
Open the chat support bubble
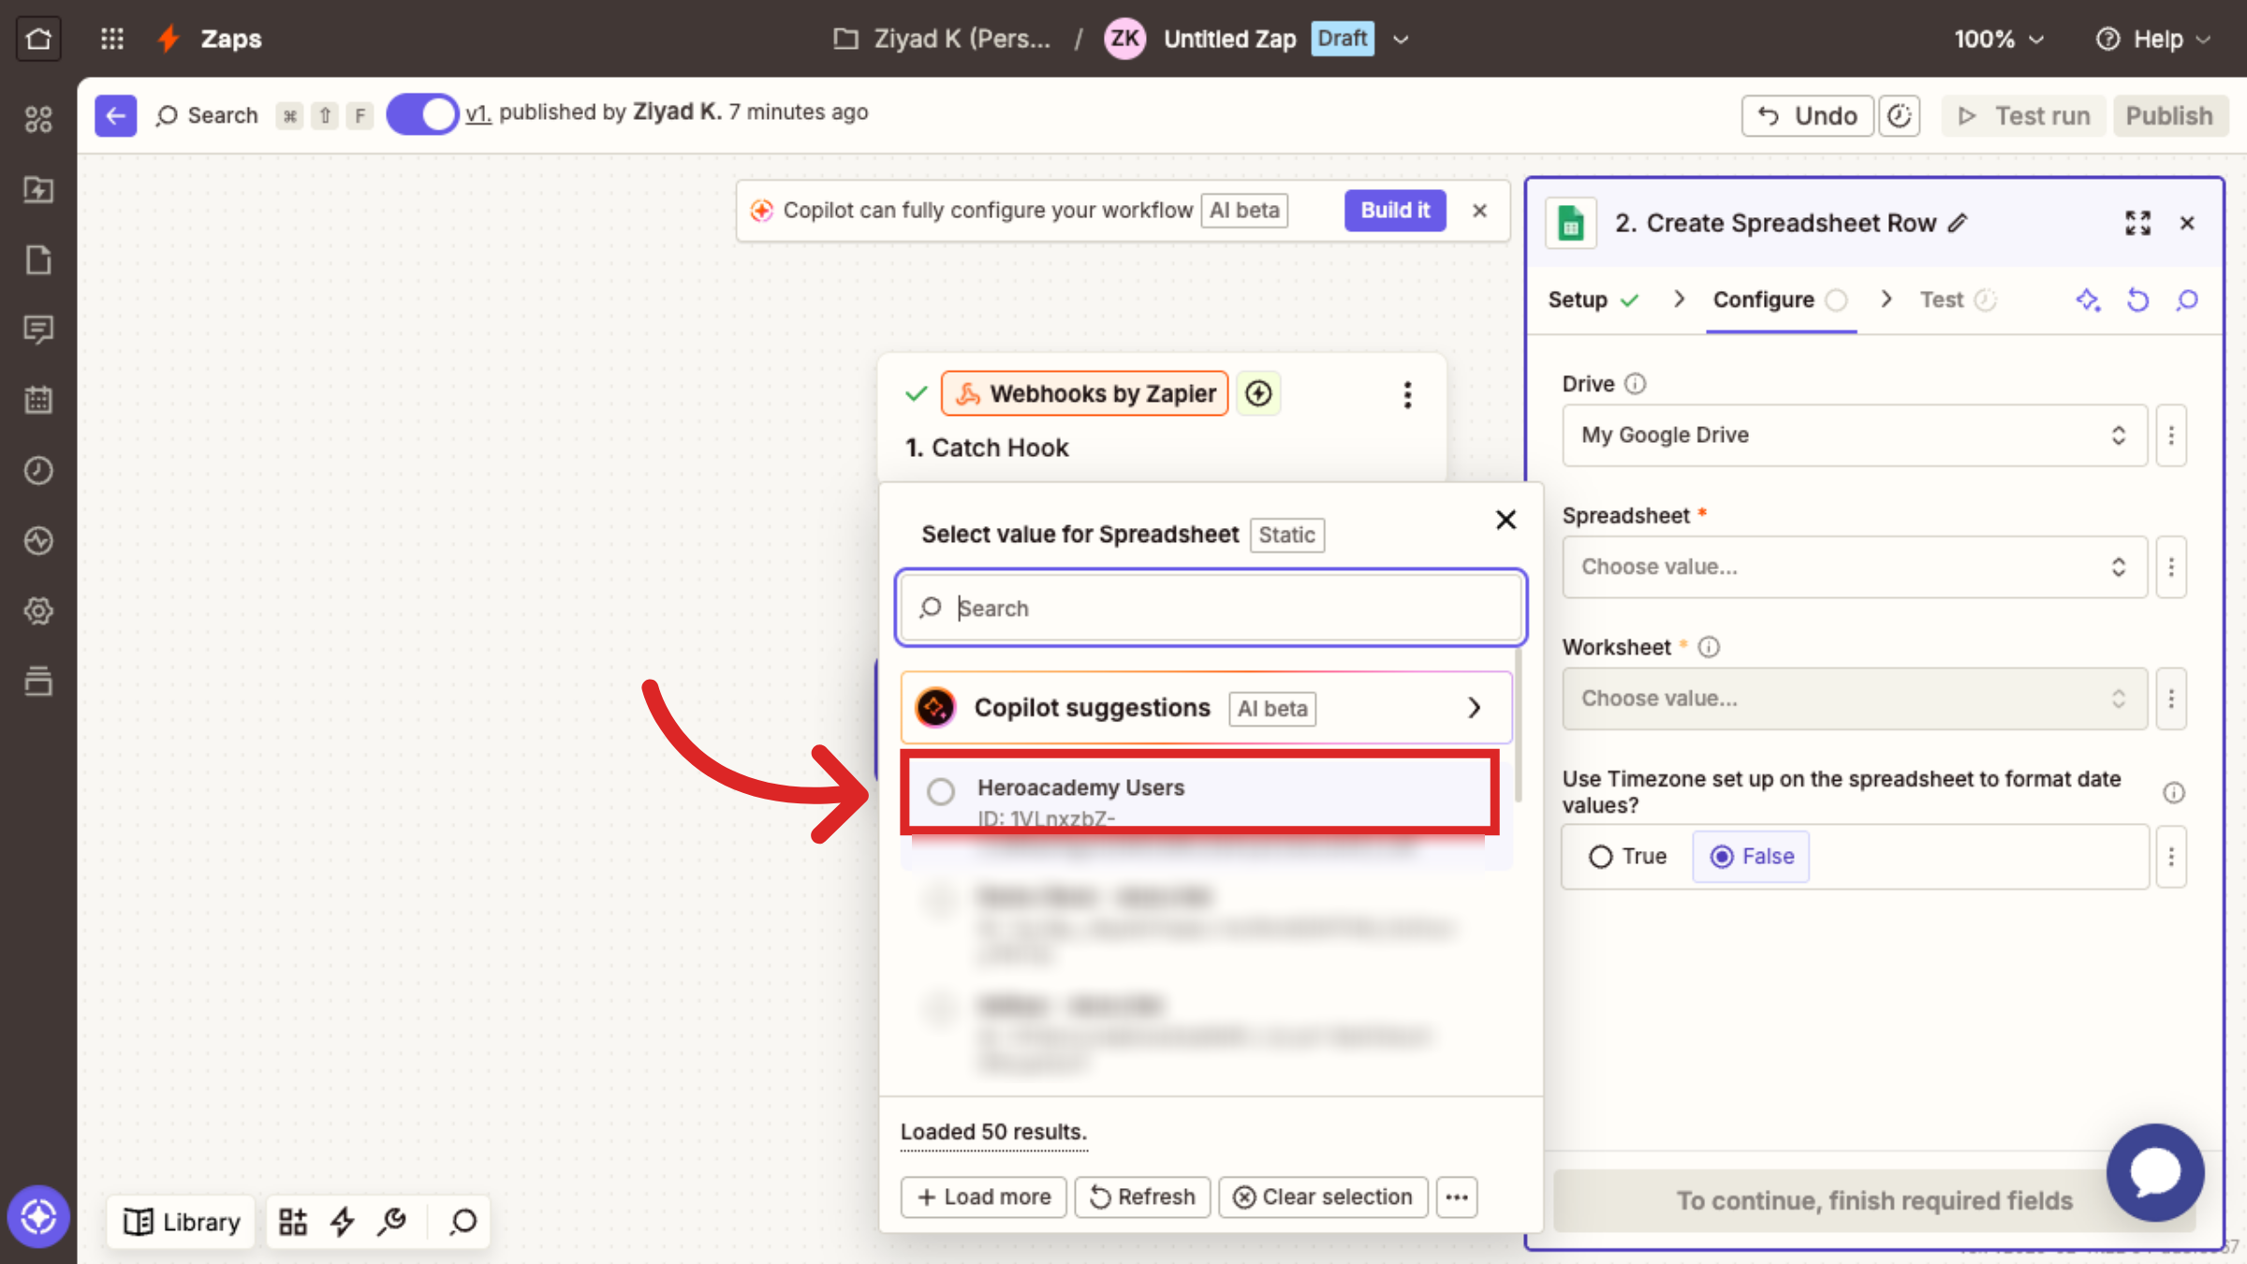(x=2155, y=1172)
